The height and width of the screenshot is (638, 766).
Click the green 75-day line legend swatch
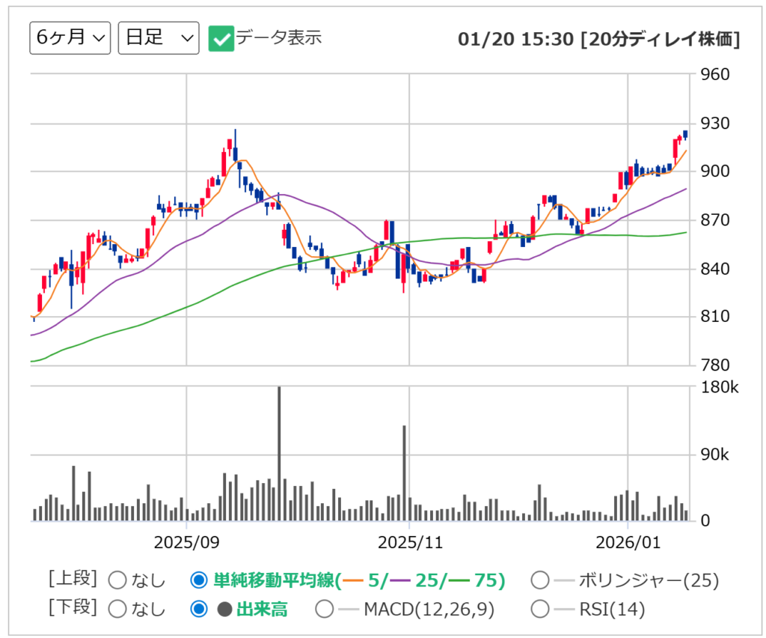(x=459, y=580)
